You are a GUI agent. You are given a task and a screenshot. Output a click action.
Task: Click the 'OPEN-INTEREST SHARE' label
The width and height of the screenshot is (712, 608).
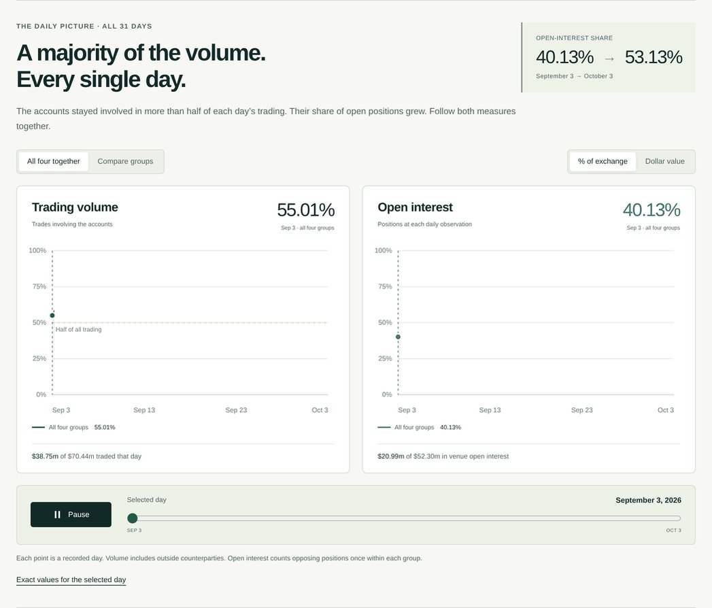coord(574,38)
